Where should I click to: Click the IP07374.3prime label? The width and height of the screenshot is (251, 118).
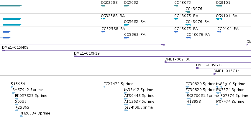click(x=230, y=90)
